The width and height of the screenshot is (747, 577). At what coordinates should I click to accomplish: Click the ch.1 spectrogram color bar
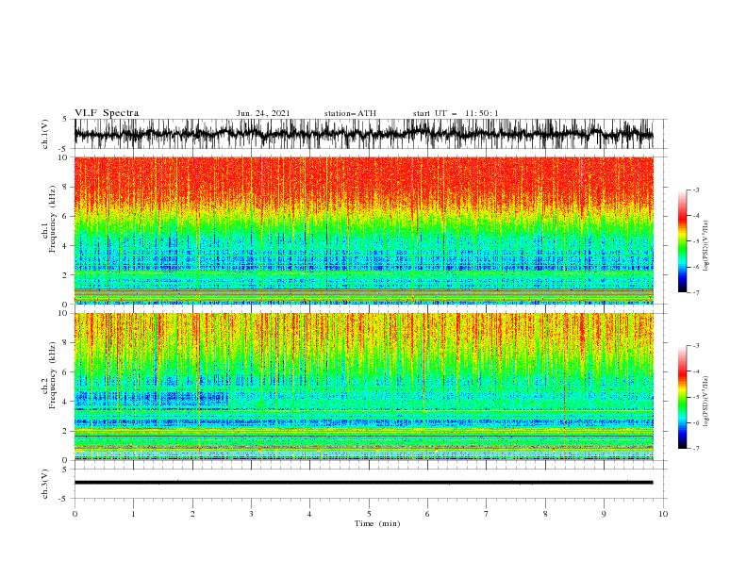(x=682, y=241)
